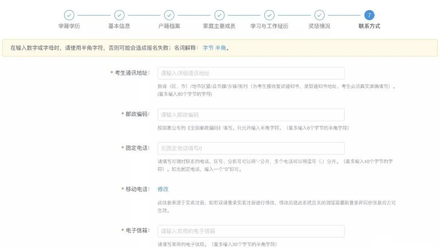The image size is (440, 248).
Task: Click the blue step 7 circle icon
Action: click(x=370, y=15)
